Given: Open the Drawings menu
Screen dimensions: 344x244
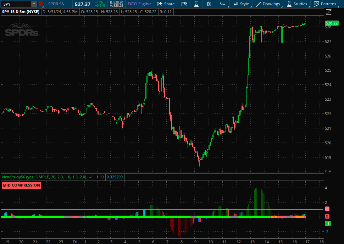Looking at the screenshot, I should point(268,4).
